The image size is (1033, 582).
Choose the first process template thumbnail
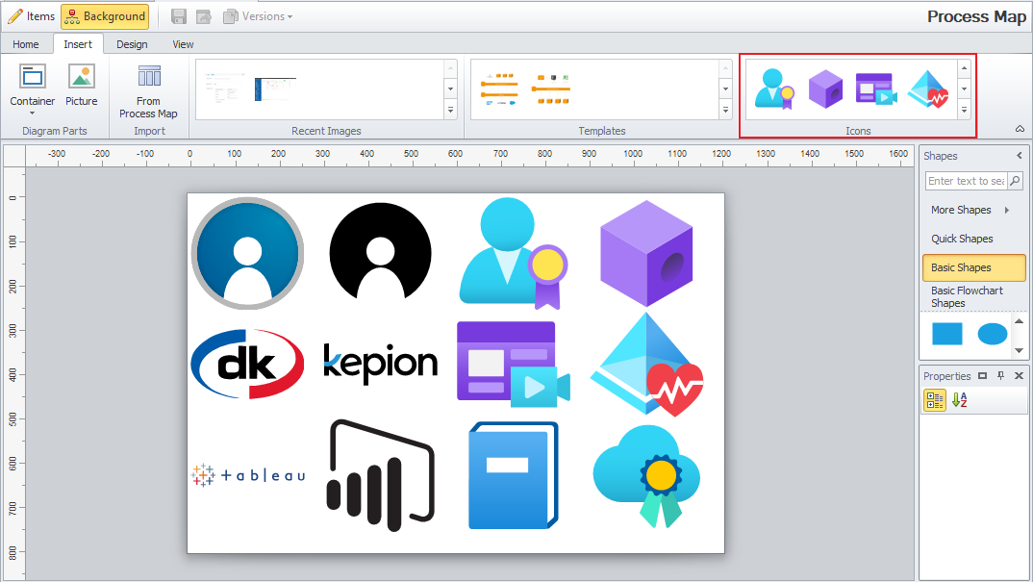tap(499, 89)
